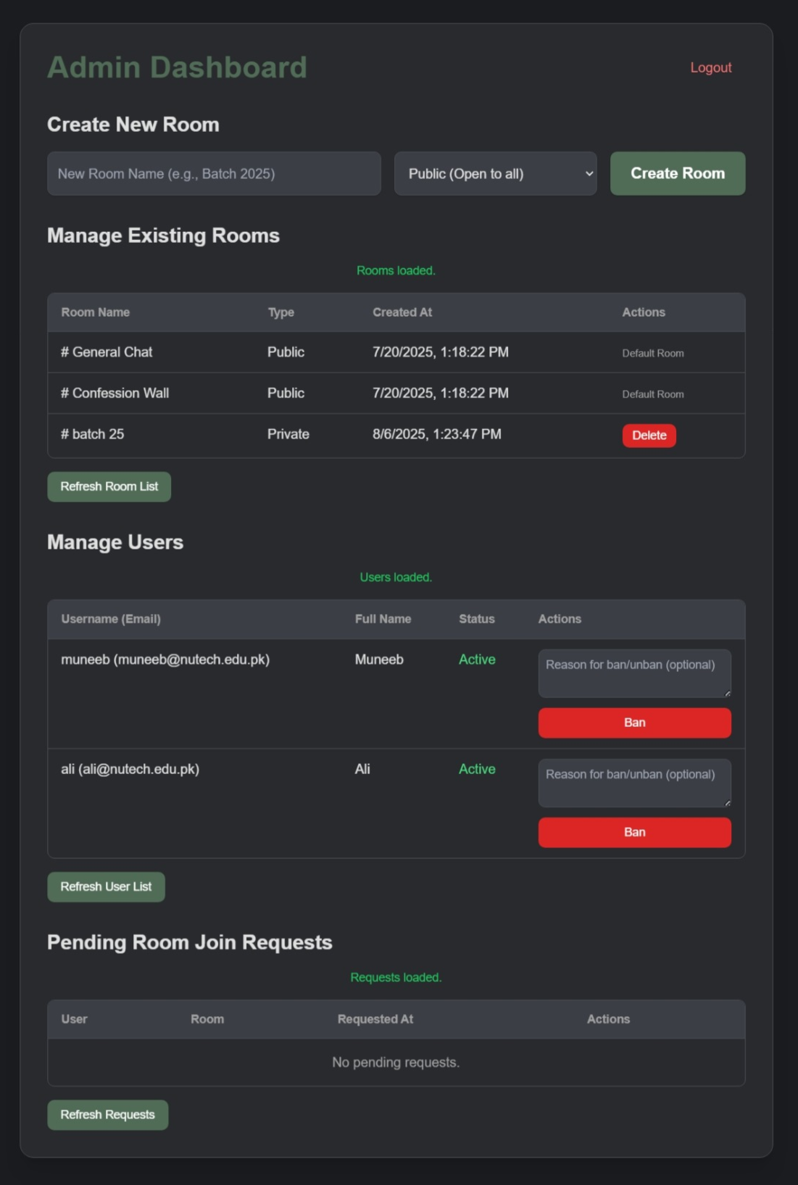The image size is (798, 1185).
Task: Click Ali's ban reason text box
Action: point(634,783)
